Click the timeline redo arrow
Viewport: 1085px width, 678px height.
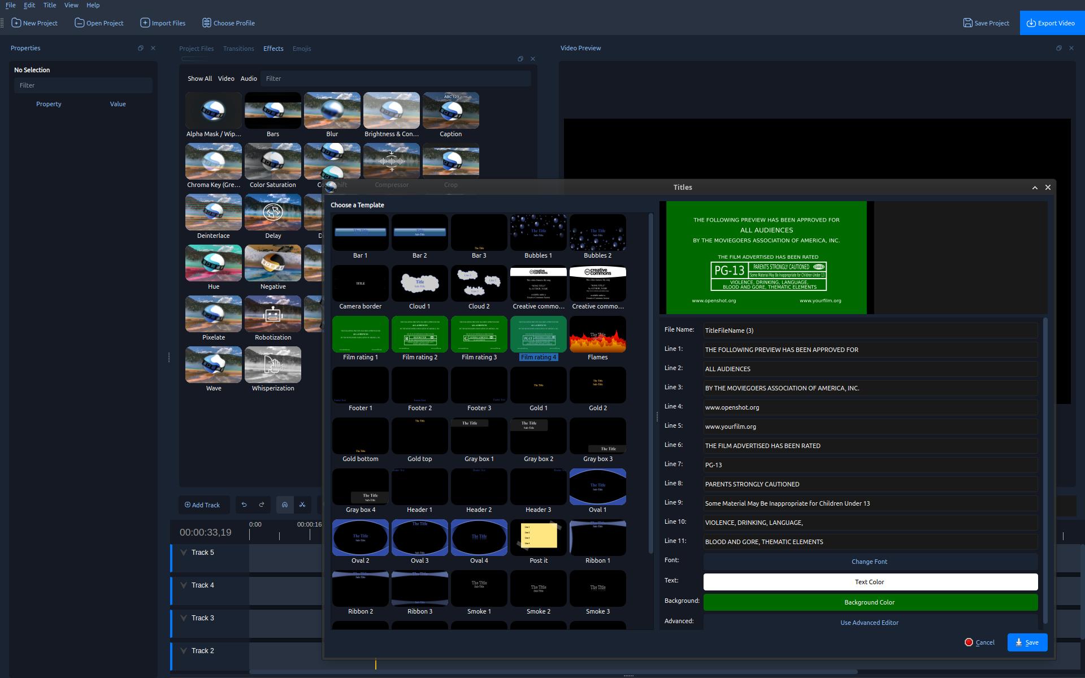click(262, 505)
